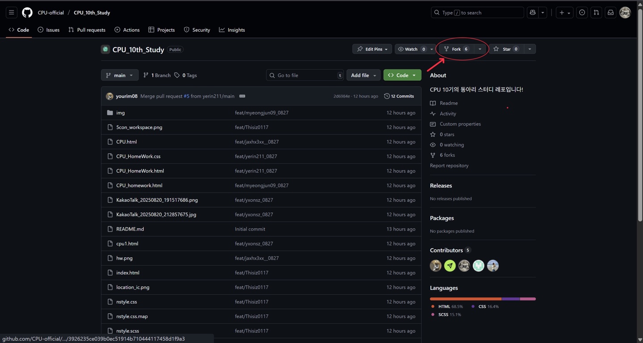The image size is (643, 343).
Task: Switch to the Pull requests tab
Action: (x=87, y=30)
